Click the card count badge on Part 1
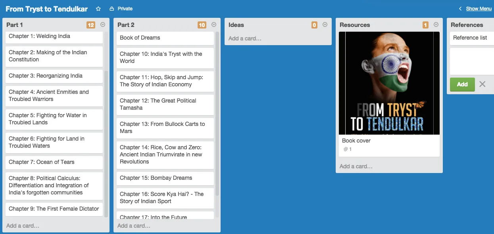This screenshot has height=234, width=494. coord(90,25)
